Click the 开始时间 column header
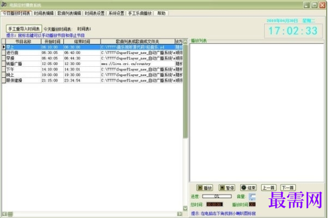Screen dimensions: 333x218 tap(52, 41)
